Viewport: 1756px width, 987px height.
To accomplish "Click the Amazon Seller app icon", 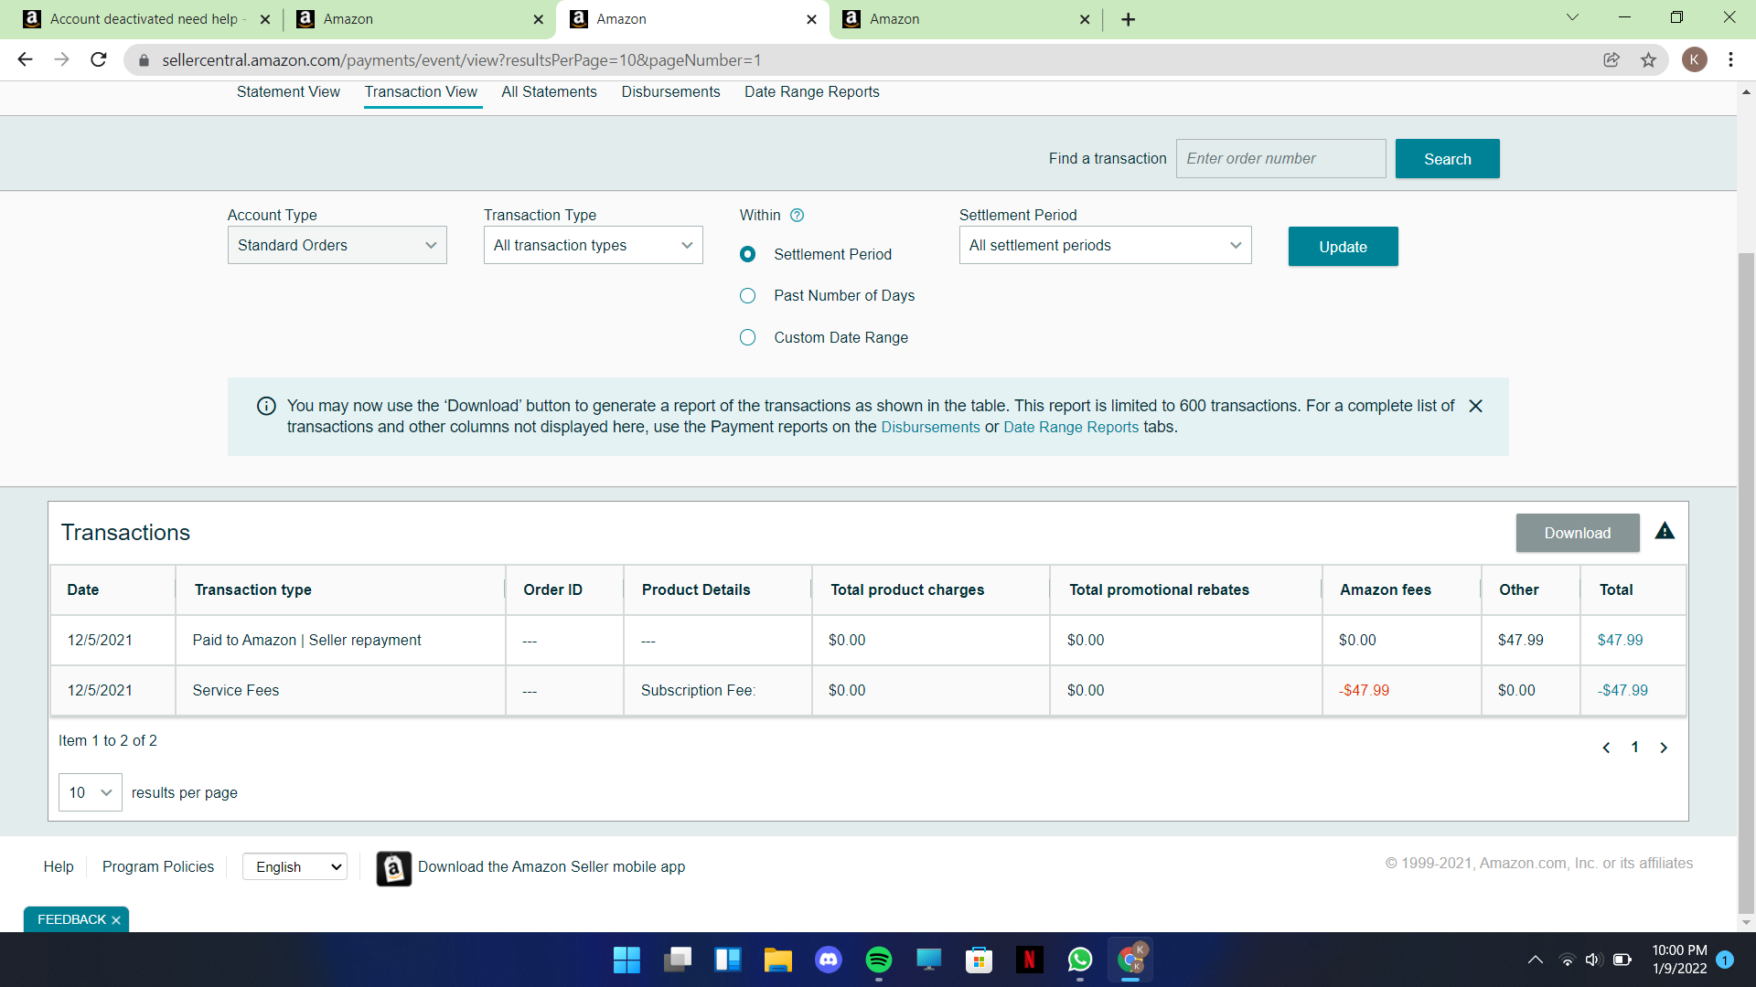I will (393, 868).
